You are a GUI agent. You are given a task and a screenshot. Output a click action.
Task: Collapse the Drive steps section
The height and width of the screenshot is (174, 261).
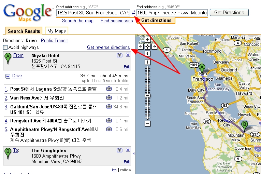coord(8,76)
